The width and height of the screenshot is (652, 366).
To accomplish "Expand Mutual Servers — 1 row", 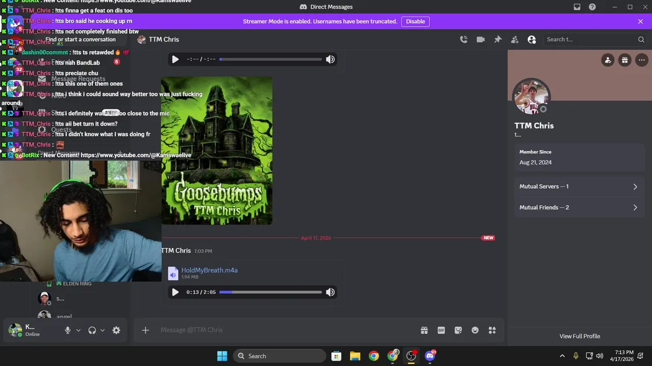I will pos(580,187).
